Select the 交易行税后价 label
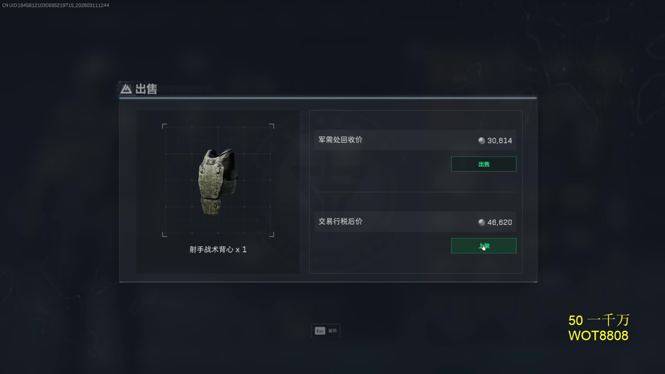 pos(340,221)
